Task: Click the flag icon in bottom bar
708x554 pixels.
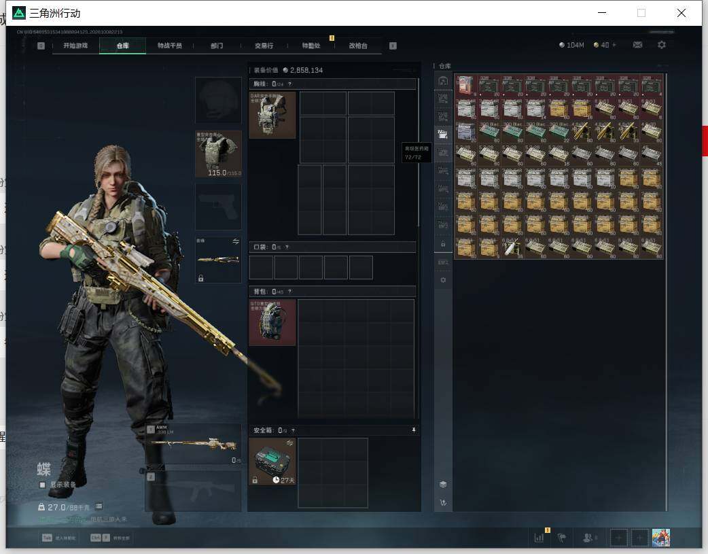Action: [562, 538]
